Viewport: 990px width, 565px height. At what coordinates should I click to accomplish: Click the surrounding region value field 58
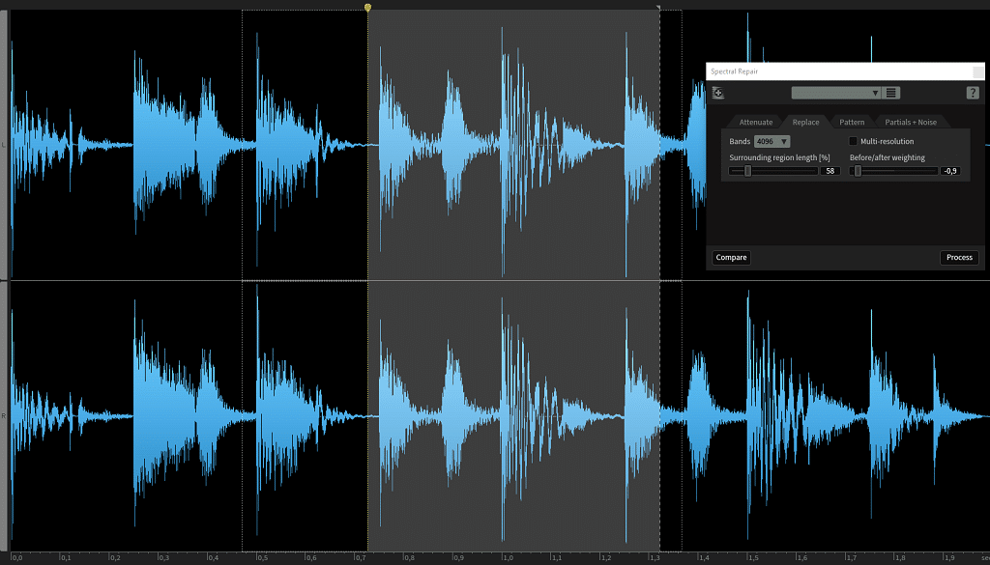(x=830, y=171)
